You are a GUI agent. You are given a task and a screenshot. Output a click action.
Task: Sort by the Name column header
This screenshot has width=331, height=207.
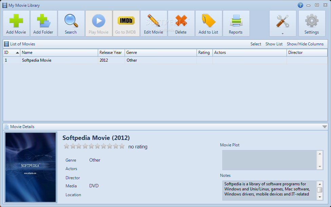(59, 53)
